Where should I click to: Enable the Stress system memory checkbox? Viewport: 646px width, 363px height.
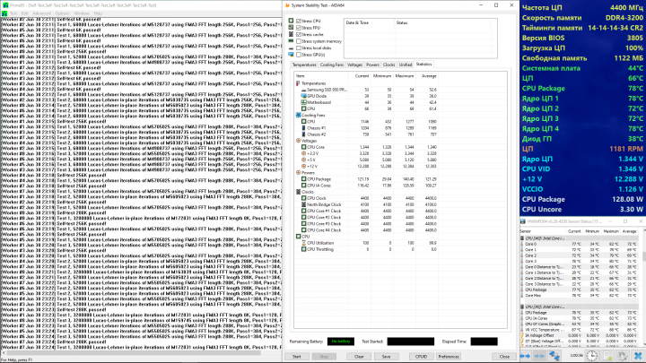pyautogui.click(x=299, y=41)
